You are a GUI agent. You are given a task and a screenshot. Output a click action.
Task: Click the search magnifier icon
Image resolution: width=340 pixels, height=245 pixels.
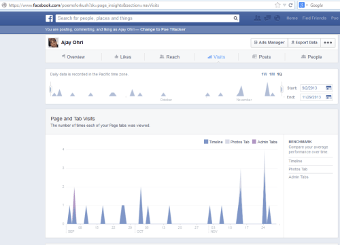coord(236,18)
